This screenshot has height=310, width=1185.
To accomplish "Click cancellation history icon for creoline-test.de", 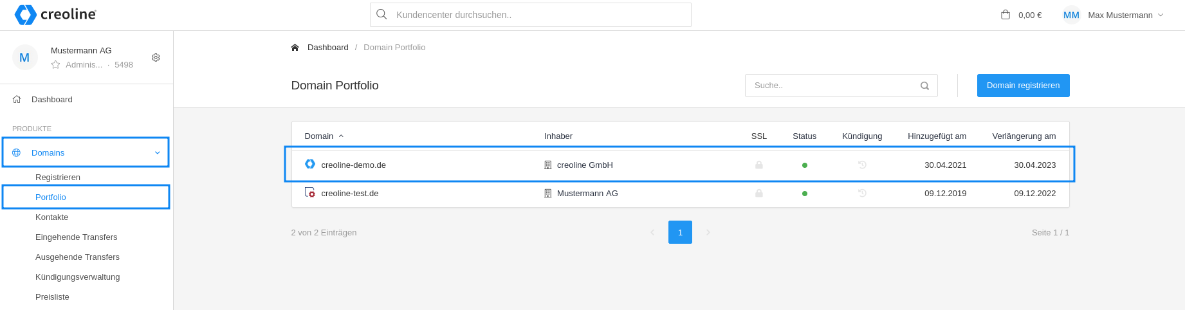I will pyautogui.click(x=862, y=194).
